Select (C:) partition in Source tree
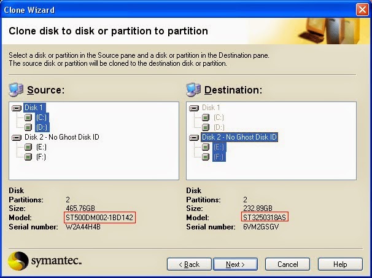Screen dimensions: 372x278 pyautogui.click(x=42, y=117)
